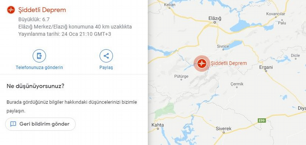Viewport: 306px width, 145px height.
Task: Click the Pütürge place name
Action: click(x=181, y=76)
